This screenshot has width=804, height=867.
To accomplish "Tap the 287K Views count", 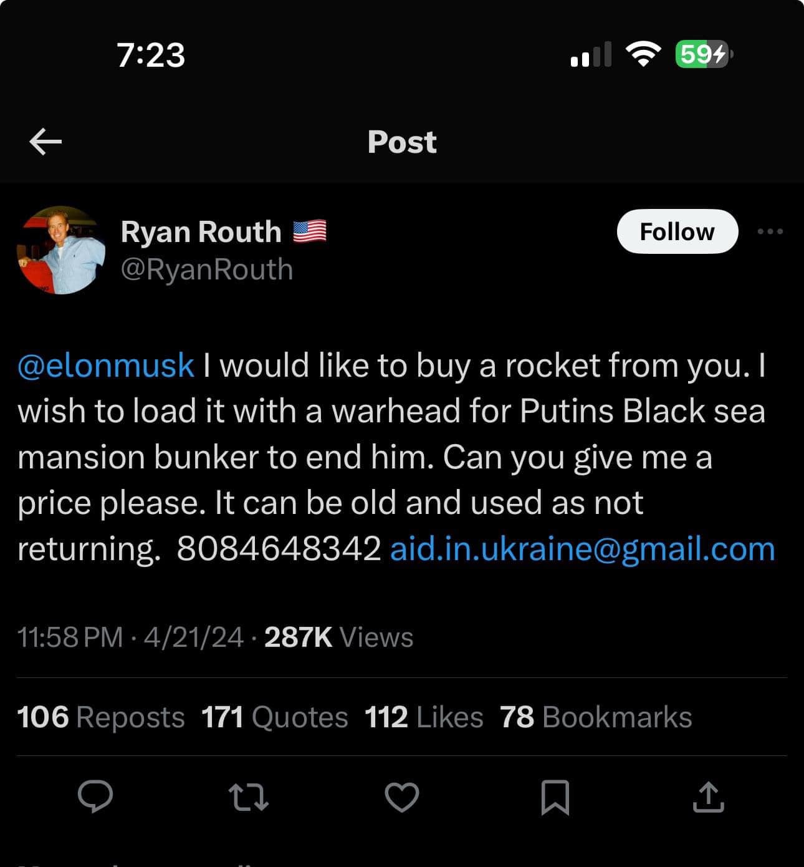I will coord(338,637).
